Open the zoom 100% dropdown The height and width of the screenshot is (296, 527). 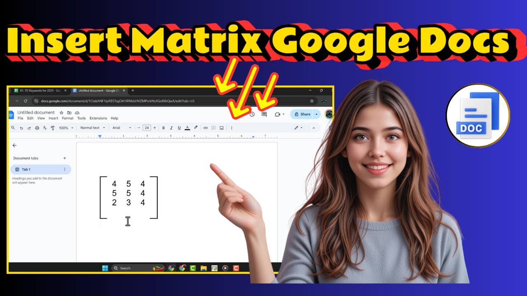[66, 128]
